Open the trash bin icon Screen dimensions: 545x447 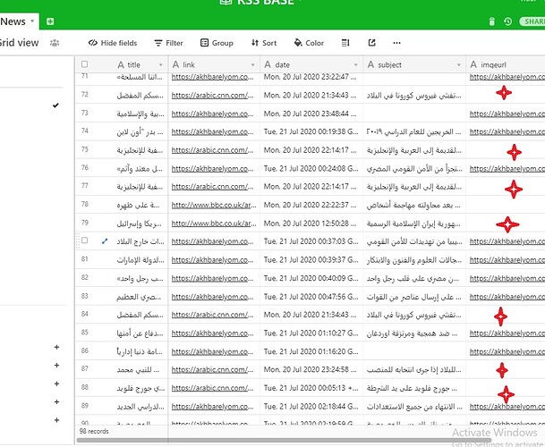pyautogui.click(x=491, y=21)
